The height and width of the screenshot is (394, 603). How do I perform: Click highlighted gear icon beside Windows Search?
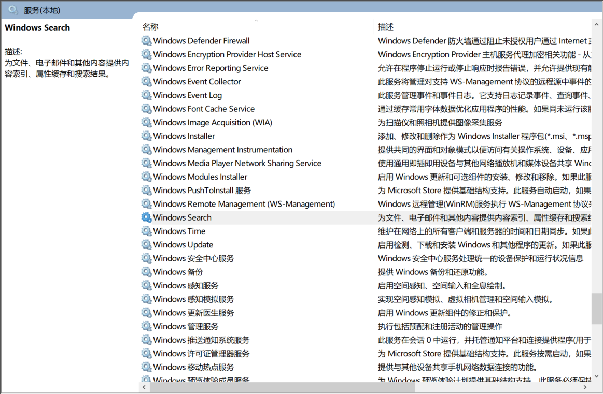tap(146, 217)
